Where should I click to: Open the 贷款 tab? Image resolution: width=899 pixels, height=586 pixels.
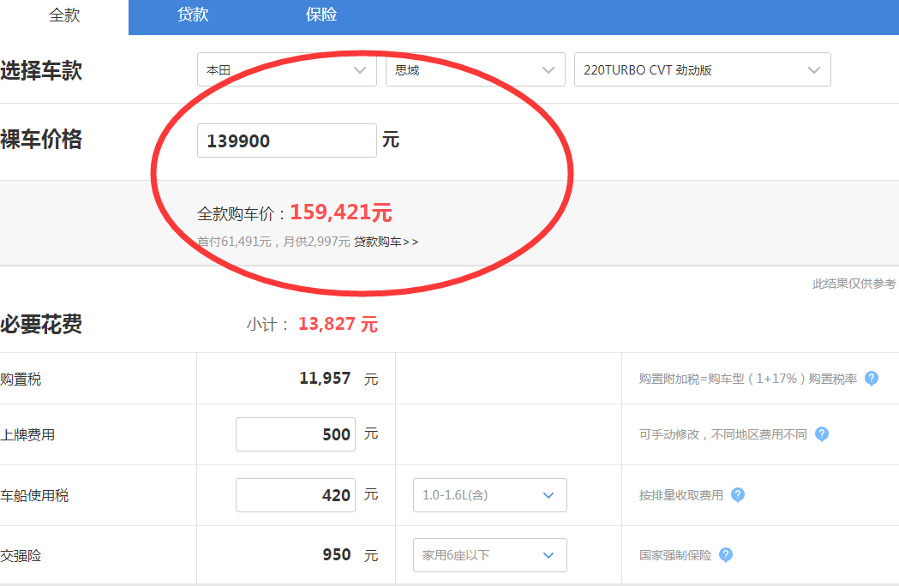[x=193, y=15]
